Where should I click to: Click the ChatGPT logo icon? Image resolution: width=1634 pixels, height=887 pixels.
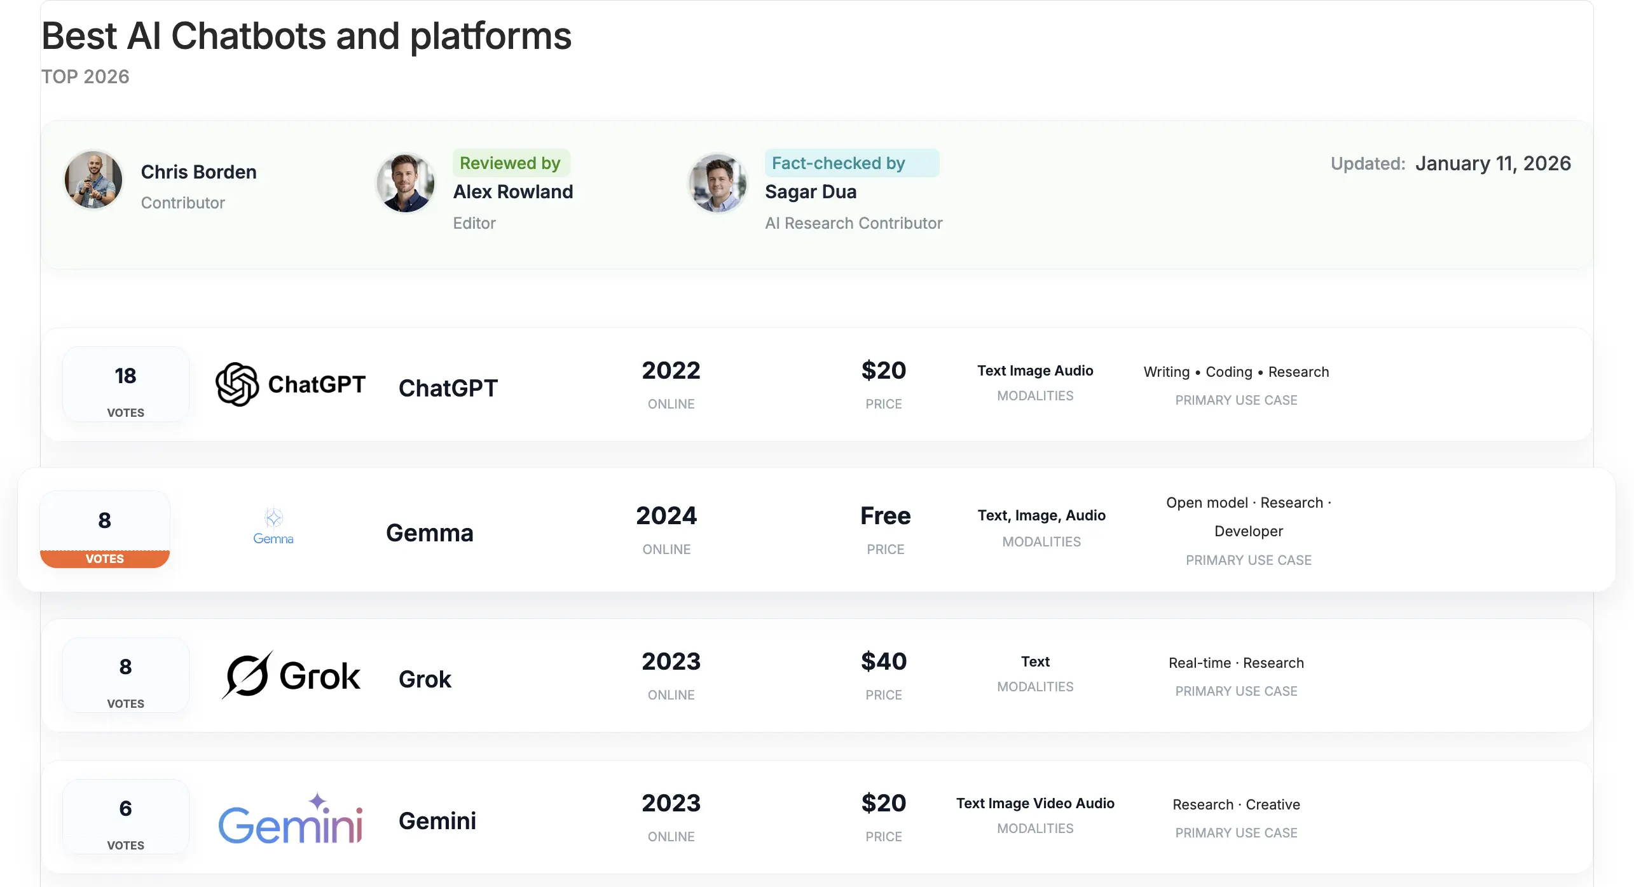point(236,384)
